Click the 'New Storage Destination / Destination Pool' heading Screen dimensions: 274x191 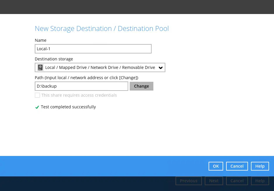click(x=102, y=29)
